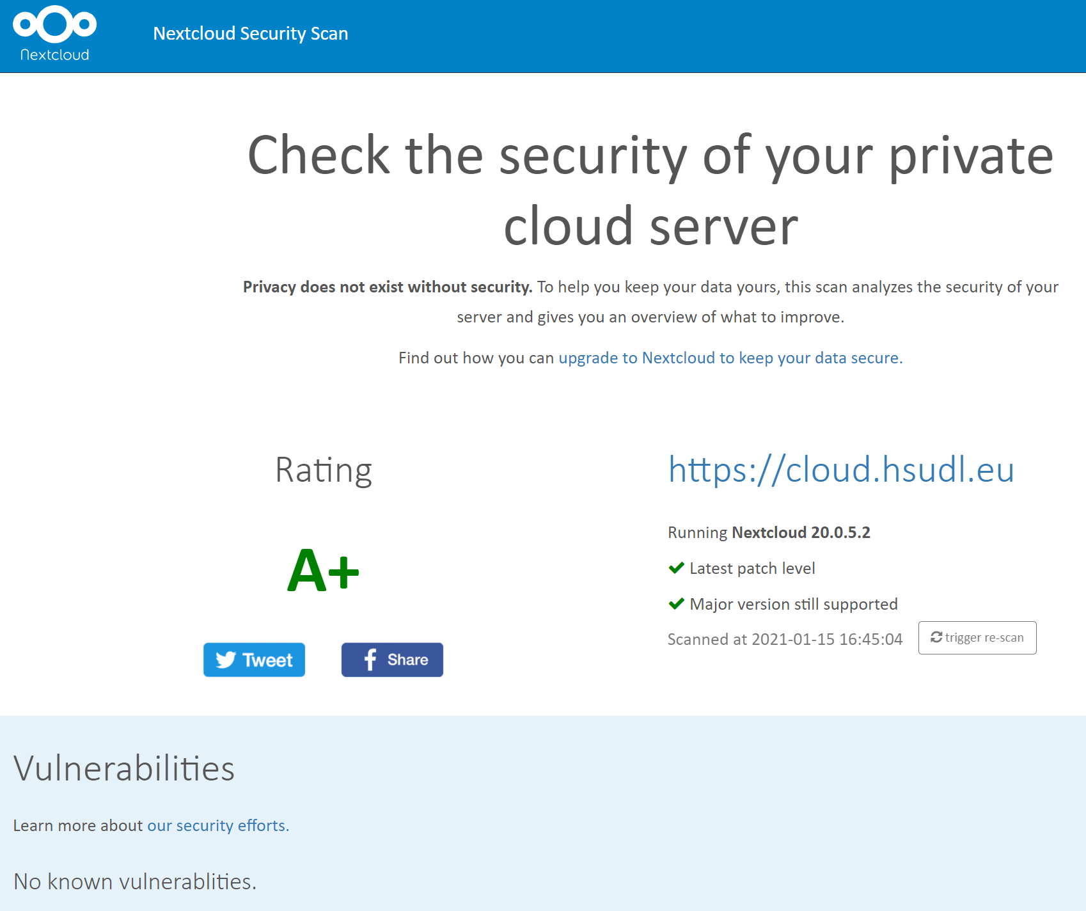Follow the our security efforts link
The height and width of the screenshot is (911, 1086).
218,825
